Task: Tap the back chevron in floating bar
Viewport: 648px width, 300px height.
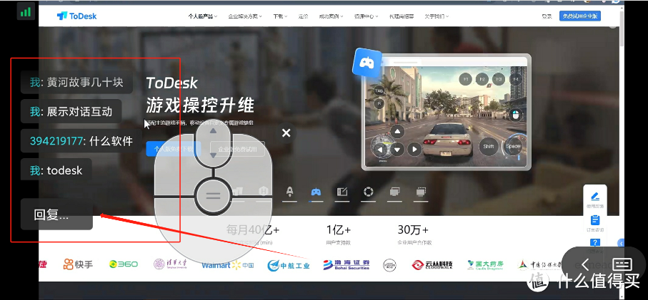Action: point(585,264)
